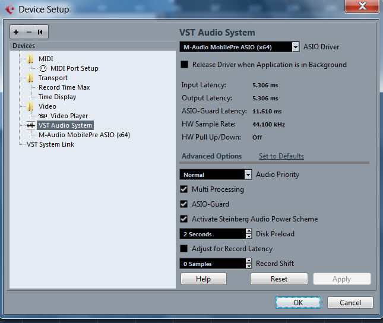Click the Apply button

coord(341,279)
